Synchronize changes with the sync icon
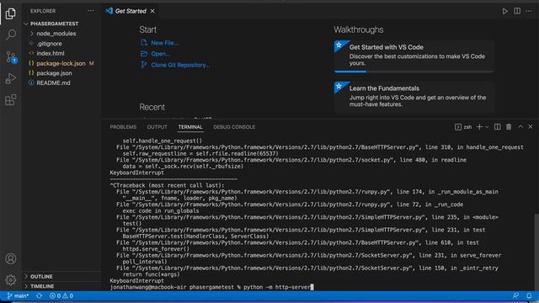 tap(40, 295)
